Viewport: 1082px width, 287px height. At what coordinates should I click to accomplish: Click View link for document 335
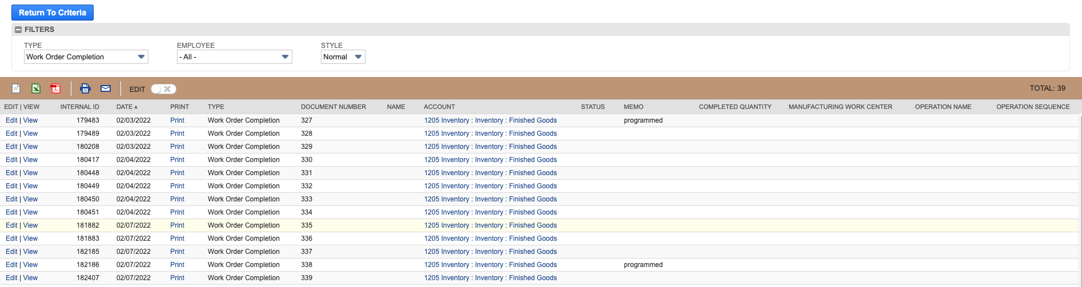point(30,225)
